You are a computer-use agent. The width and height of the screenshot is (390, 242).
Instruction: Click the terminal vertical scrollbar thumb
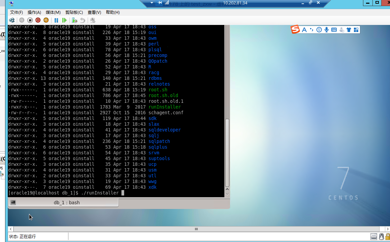[227, 153]
